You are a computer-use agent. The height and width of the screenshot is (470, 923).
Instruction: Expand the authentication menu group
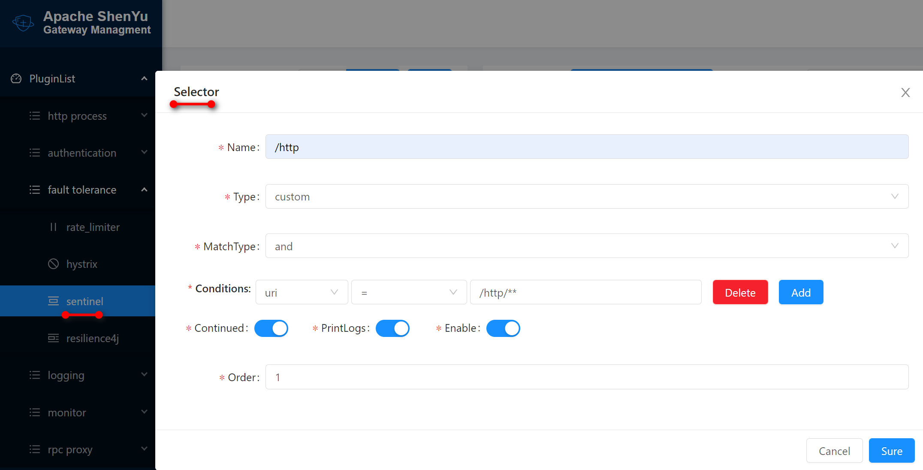[82, 153]
